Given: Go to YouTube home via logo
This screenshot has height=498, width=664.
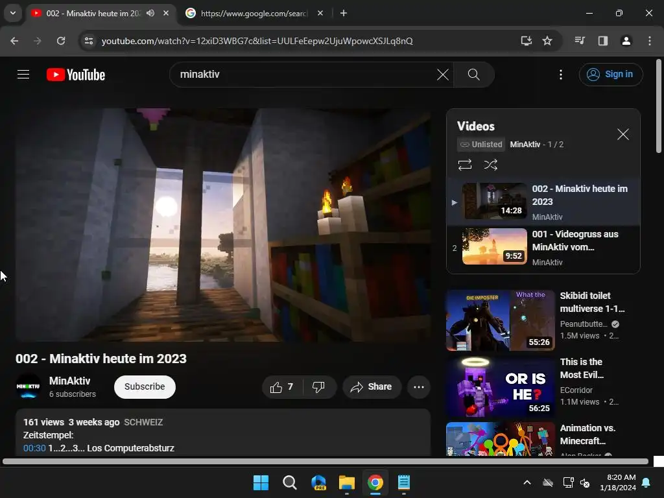Looking at the screenshot, I should [76, 75].
